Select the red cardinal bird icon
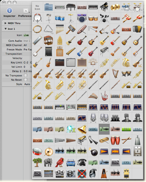The image size is (146, 182). (60, 162)
